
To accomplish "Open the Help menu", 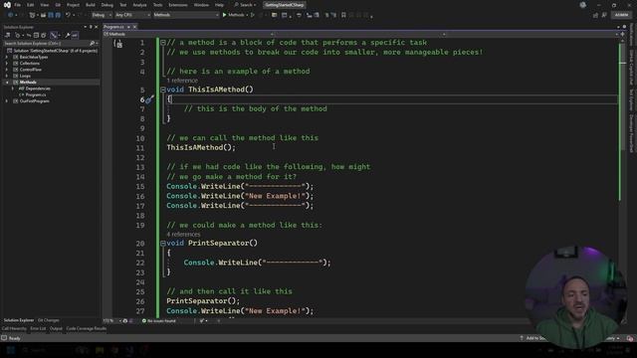I will click(219, 5).
